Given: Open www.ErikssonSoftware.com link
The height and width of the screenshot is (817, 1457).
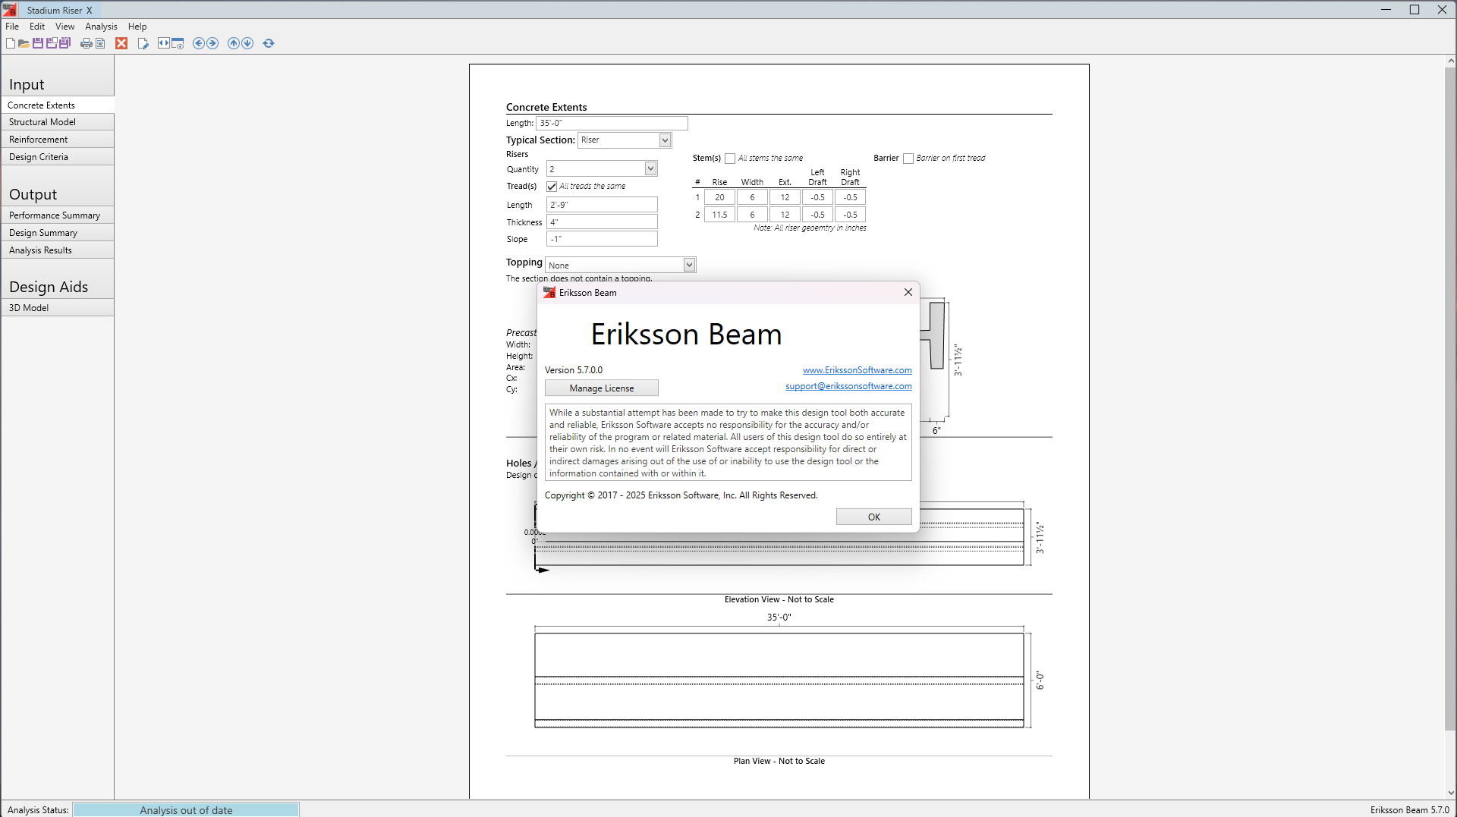Looking at the screenshot, I should click(858, 370).
